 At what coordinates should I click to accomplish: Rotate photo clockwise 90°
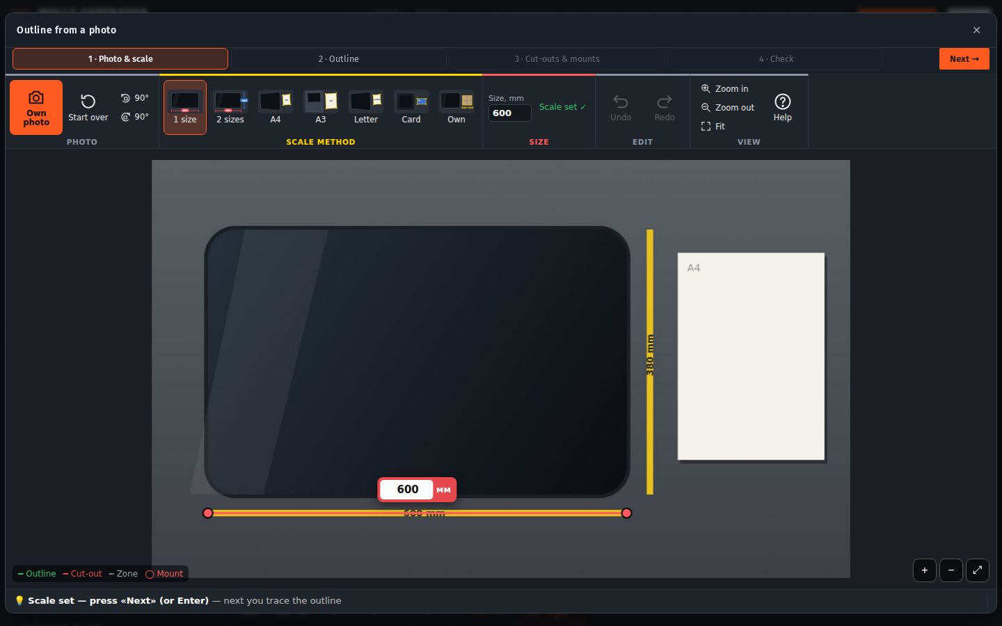pyautogui.click(x=134, y=117)
